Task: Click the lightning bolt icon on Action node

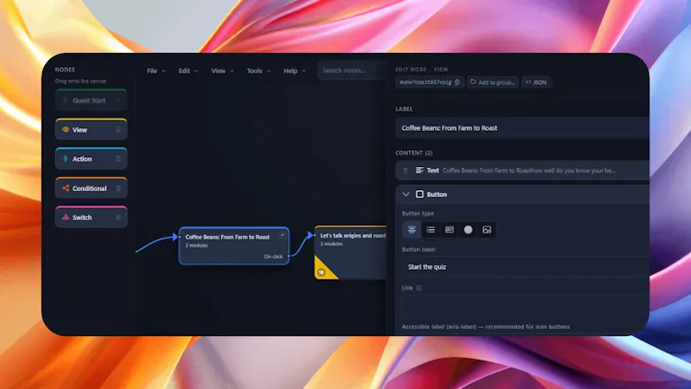Action: click(65, 159)
